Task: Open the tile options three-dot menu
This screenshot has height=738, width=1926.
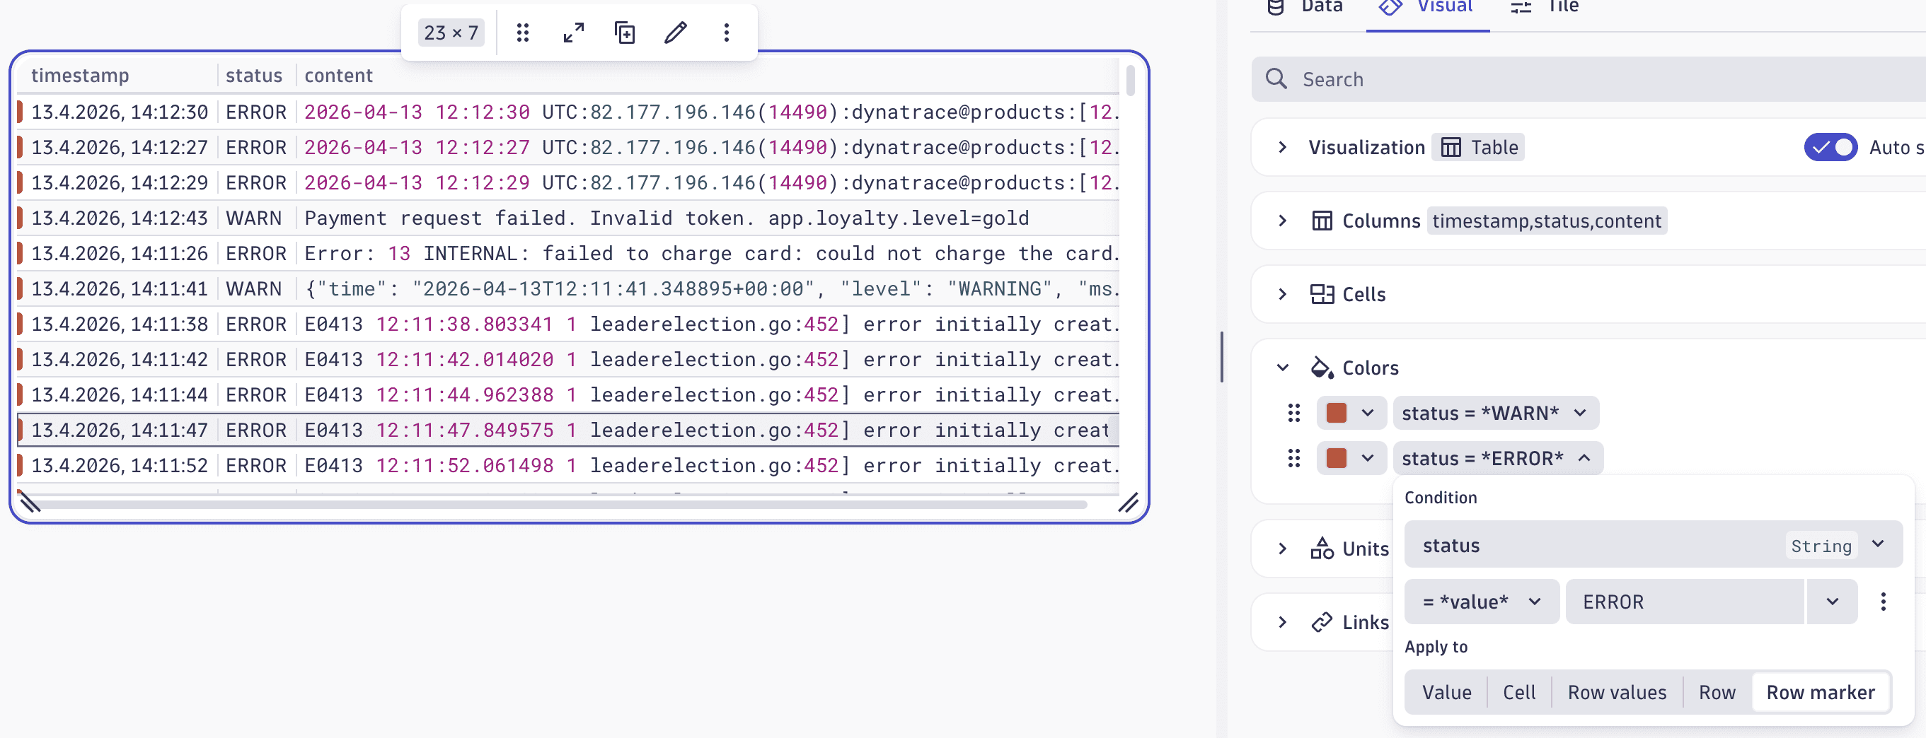Action: [x=725, y=32]
